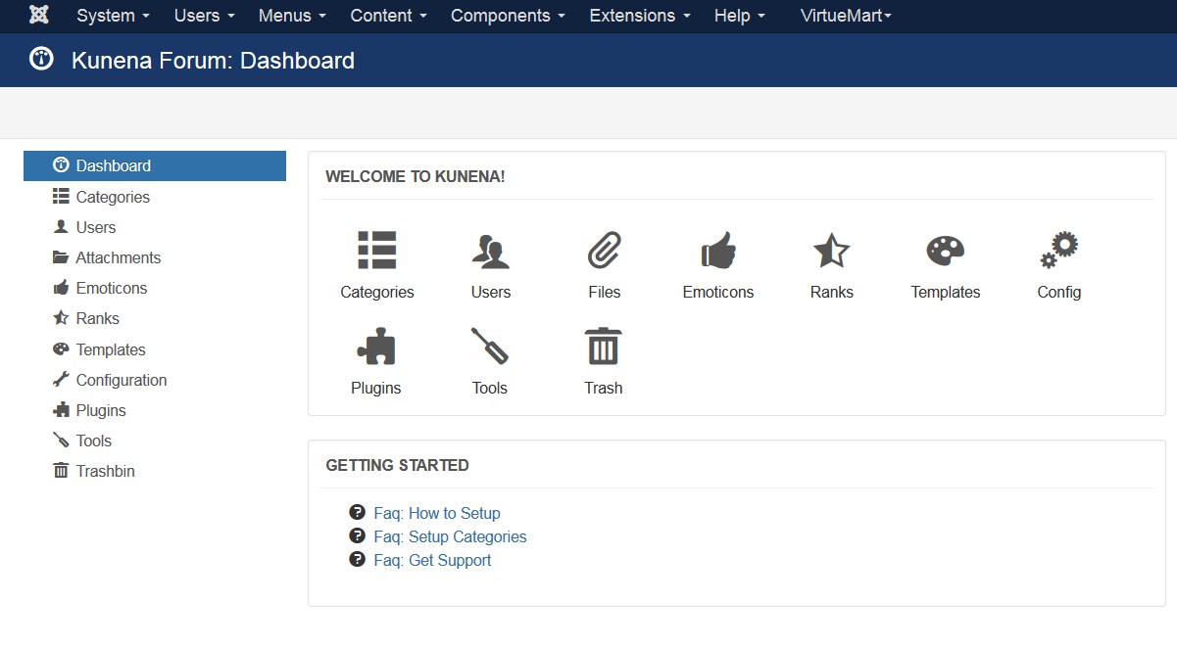Open the Faq: Get Support link
1177x650 pixels.
pyautogui.click(x=432, y=560)
